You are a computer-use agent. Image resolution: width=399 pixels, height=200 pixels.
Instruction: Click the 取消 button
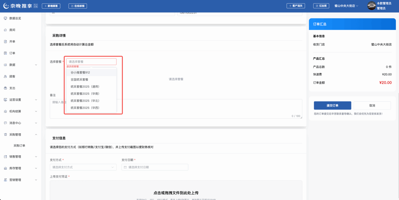click(x=372, y=106)
